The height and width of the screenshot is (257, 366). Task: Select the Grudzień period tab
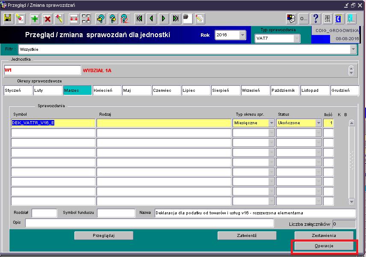pyautogui.click(x=345, y=91)
